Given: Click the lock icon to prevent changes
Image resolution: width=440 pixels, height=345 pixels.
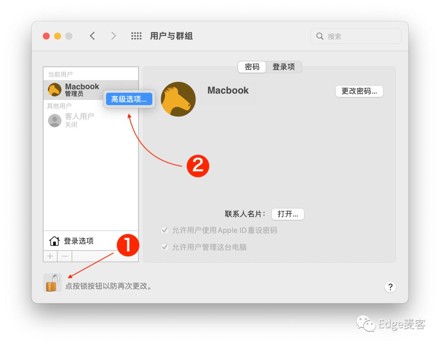Looking at the screenshot, I should pyautogui.click(x=52, y=284).
